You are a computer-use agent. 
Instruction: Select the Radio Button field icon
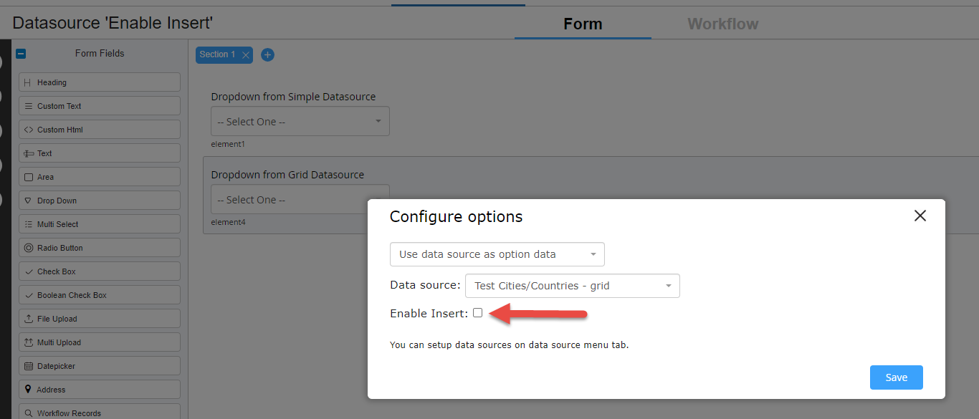28,248
